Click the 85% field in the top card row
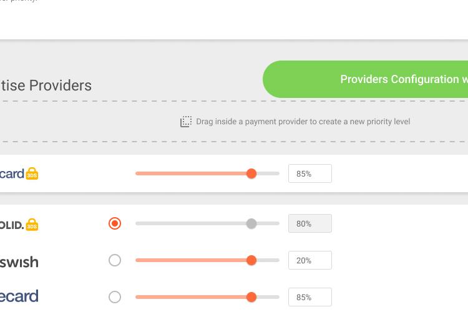 (x=310, y=173)
